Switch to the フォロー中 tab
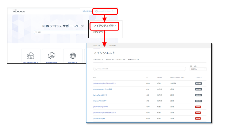The width and height of the screenshot is (230, 129). (x=112, y=46)
